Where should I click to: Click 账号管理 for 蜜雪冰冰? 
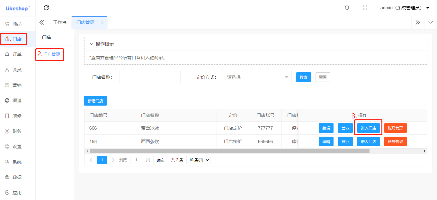click(x=396, y=128)
